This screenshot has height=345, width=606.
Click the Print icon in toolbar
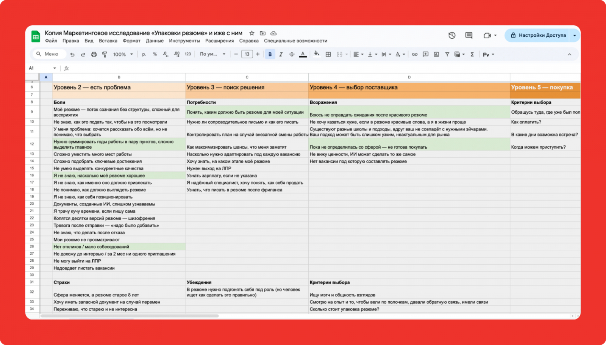tap(94, 54)
